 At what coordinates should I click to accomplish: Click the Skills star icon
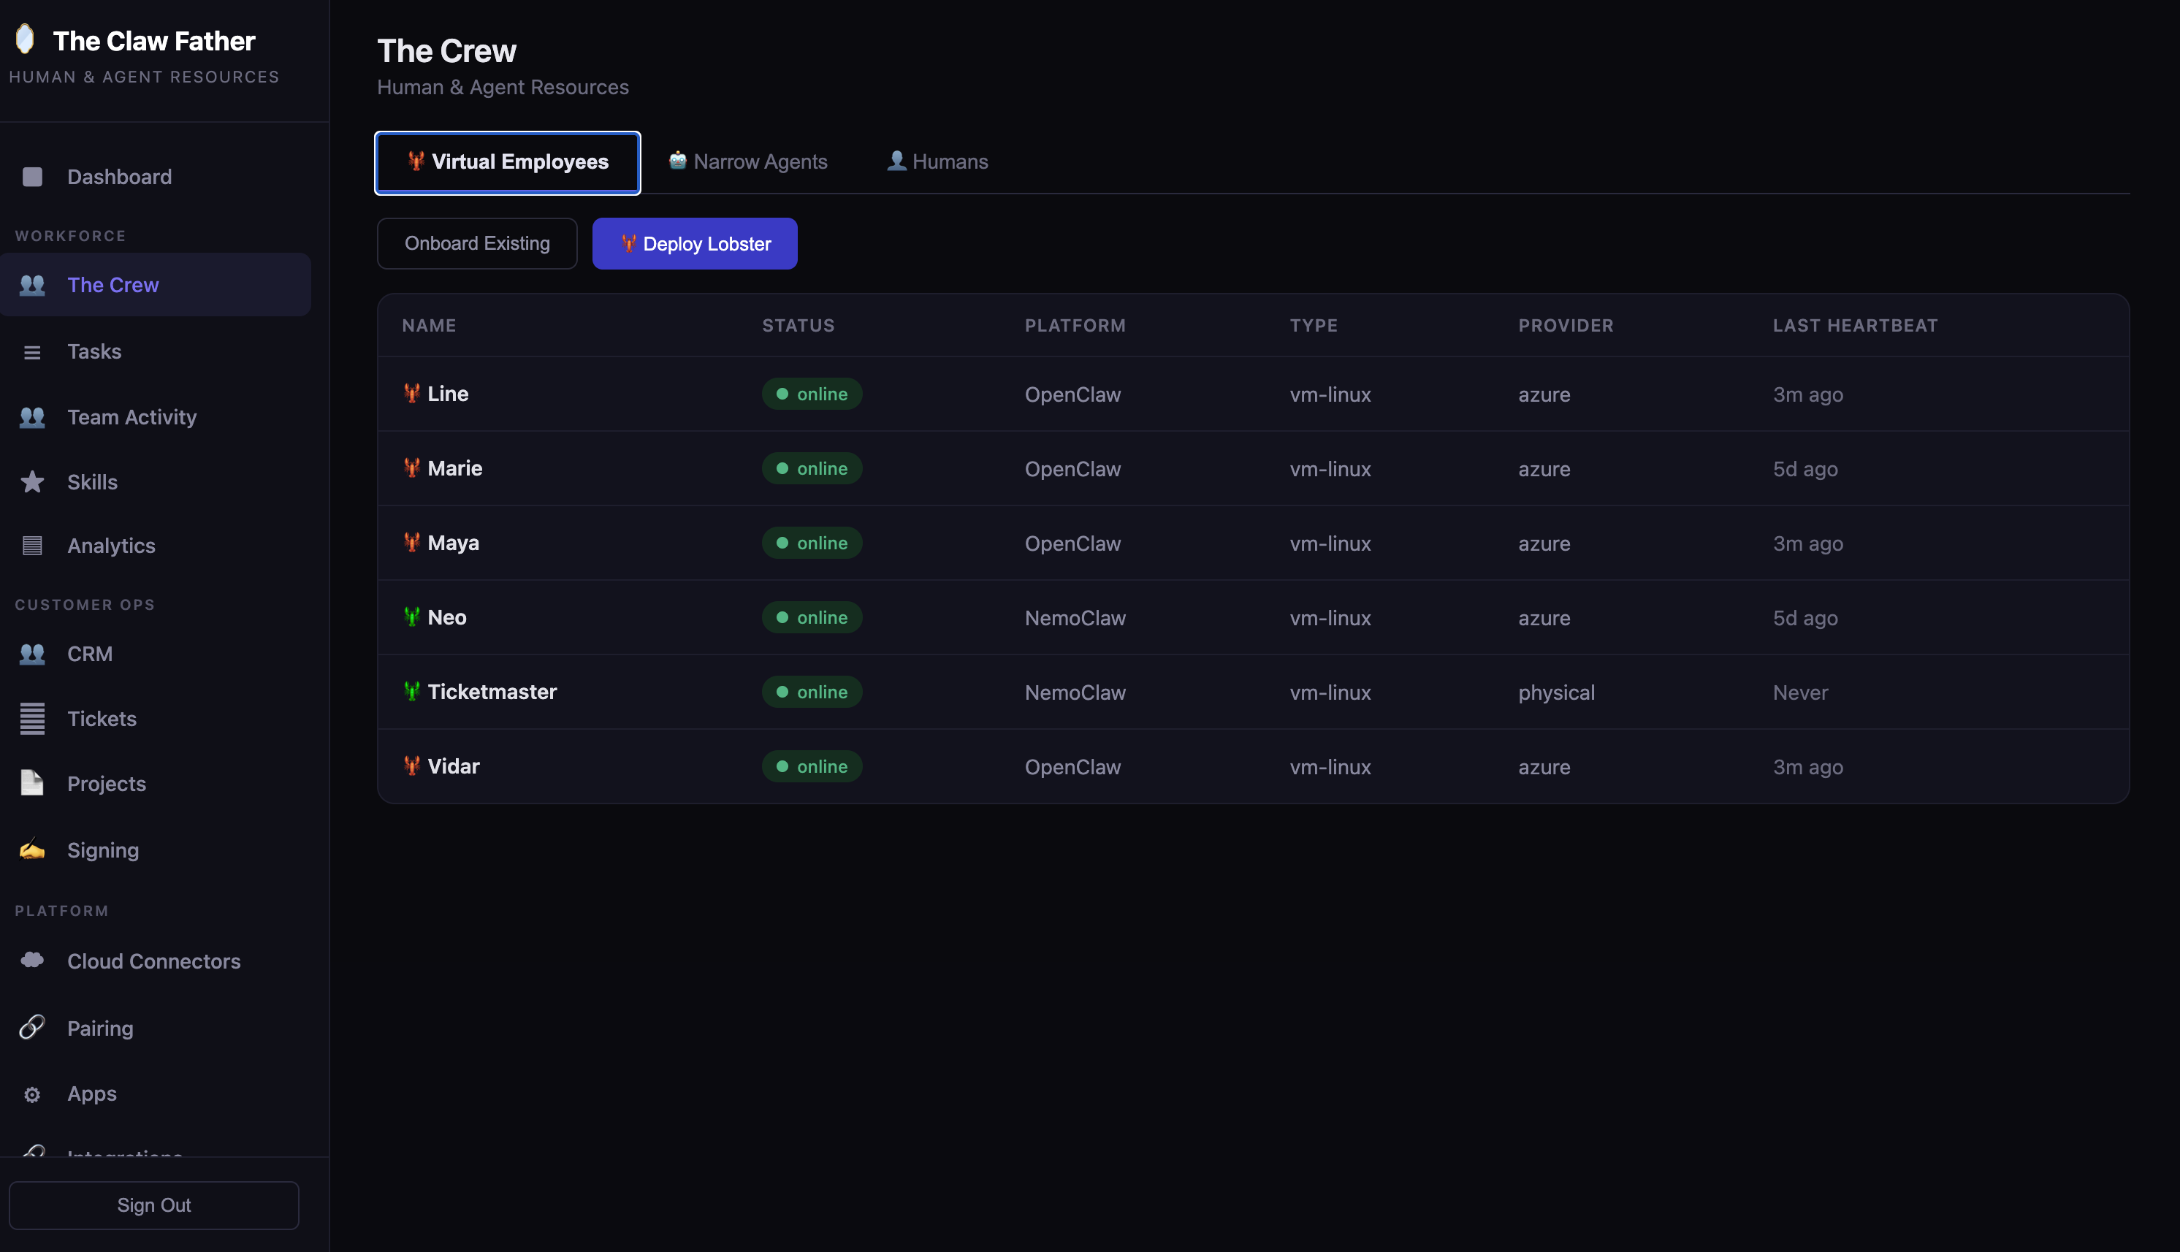(32, 481)
